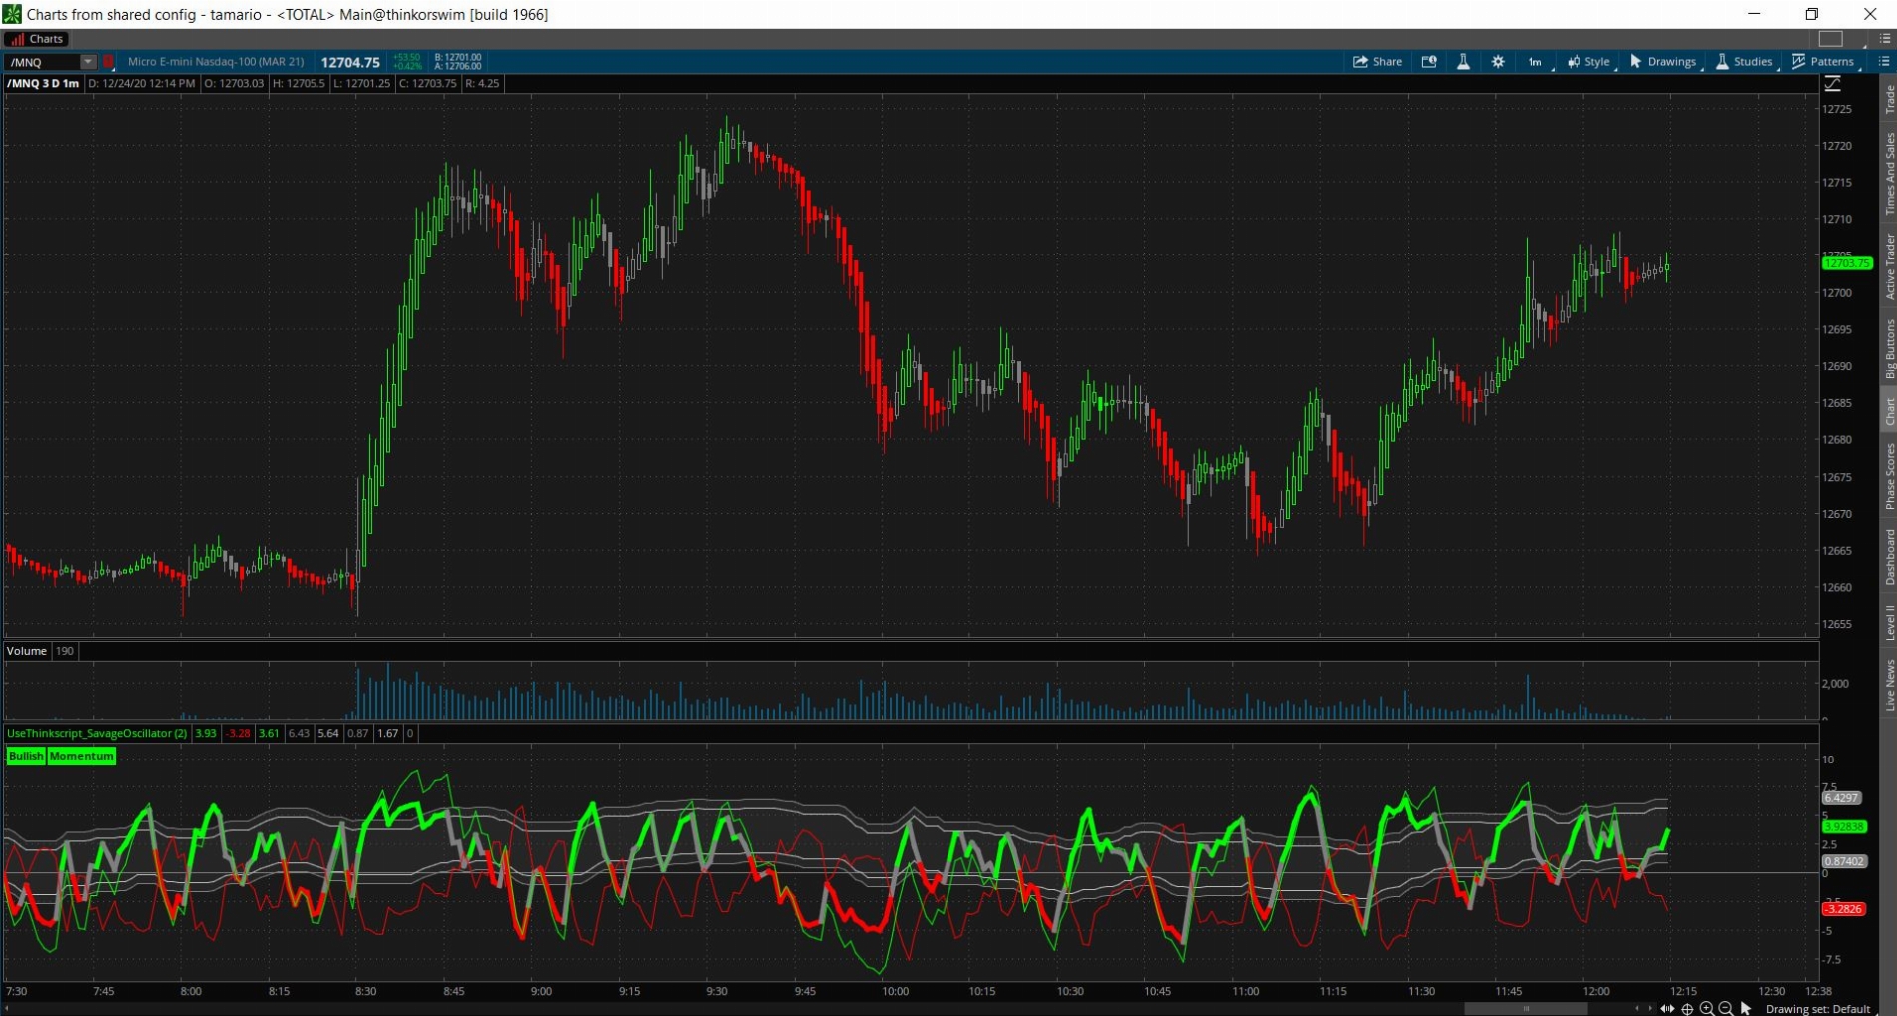Viewport: 1897px width, 1016px height.
Task: Click the horizontal expand arrows icon
Action: pos(1667,1009)
